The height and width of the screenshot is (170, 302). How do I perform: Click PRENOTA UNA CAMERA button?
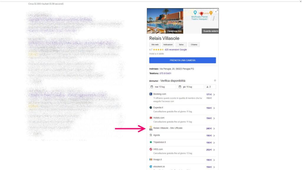pyautogui.click(x=183, y=60)
